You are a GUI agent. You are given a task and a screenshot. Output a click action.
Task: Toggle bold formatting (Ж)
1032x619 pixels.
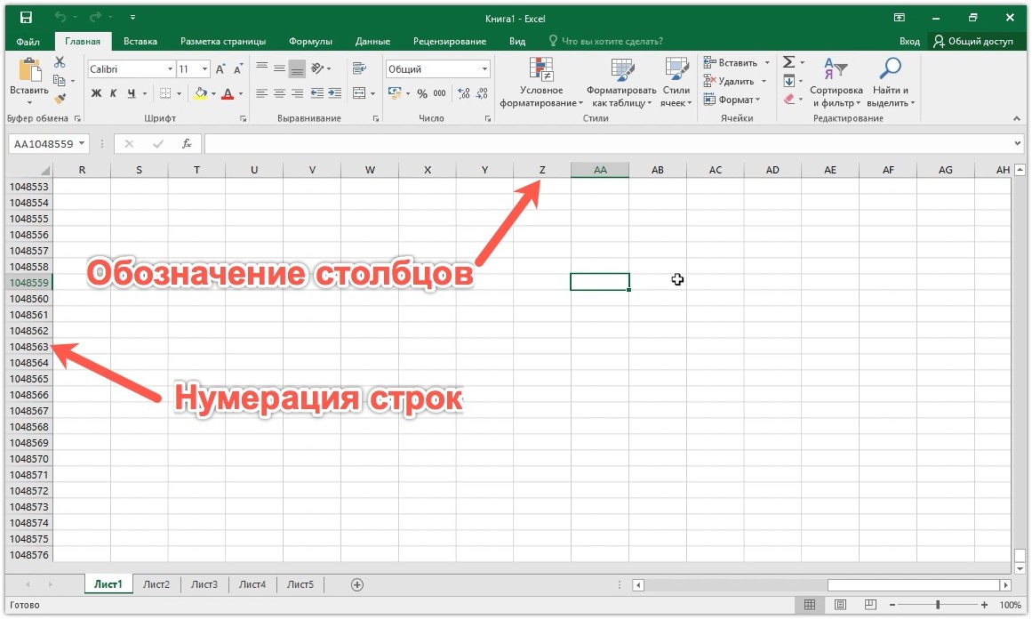pyautogui.click(x=96, y=93)
